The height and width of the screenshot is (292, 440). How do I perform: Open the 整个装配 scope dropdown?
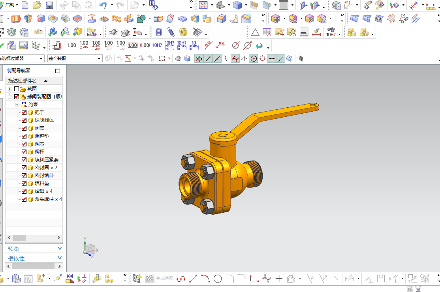coord(74,58)
